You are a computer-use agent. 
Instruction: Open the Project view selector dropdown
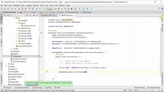pyautogui.click(x=15, y=15)
